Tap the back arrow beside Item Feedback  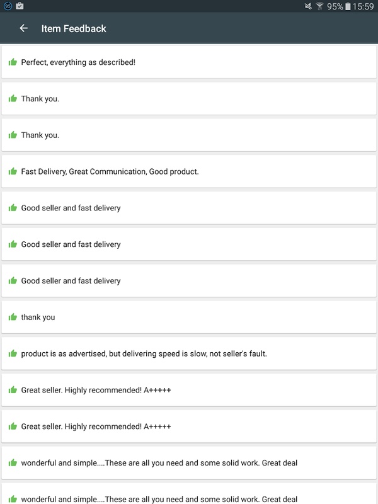[x=23, y=28]
